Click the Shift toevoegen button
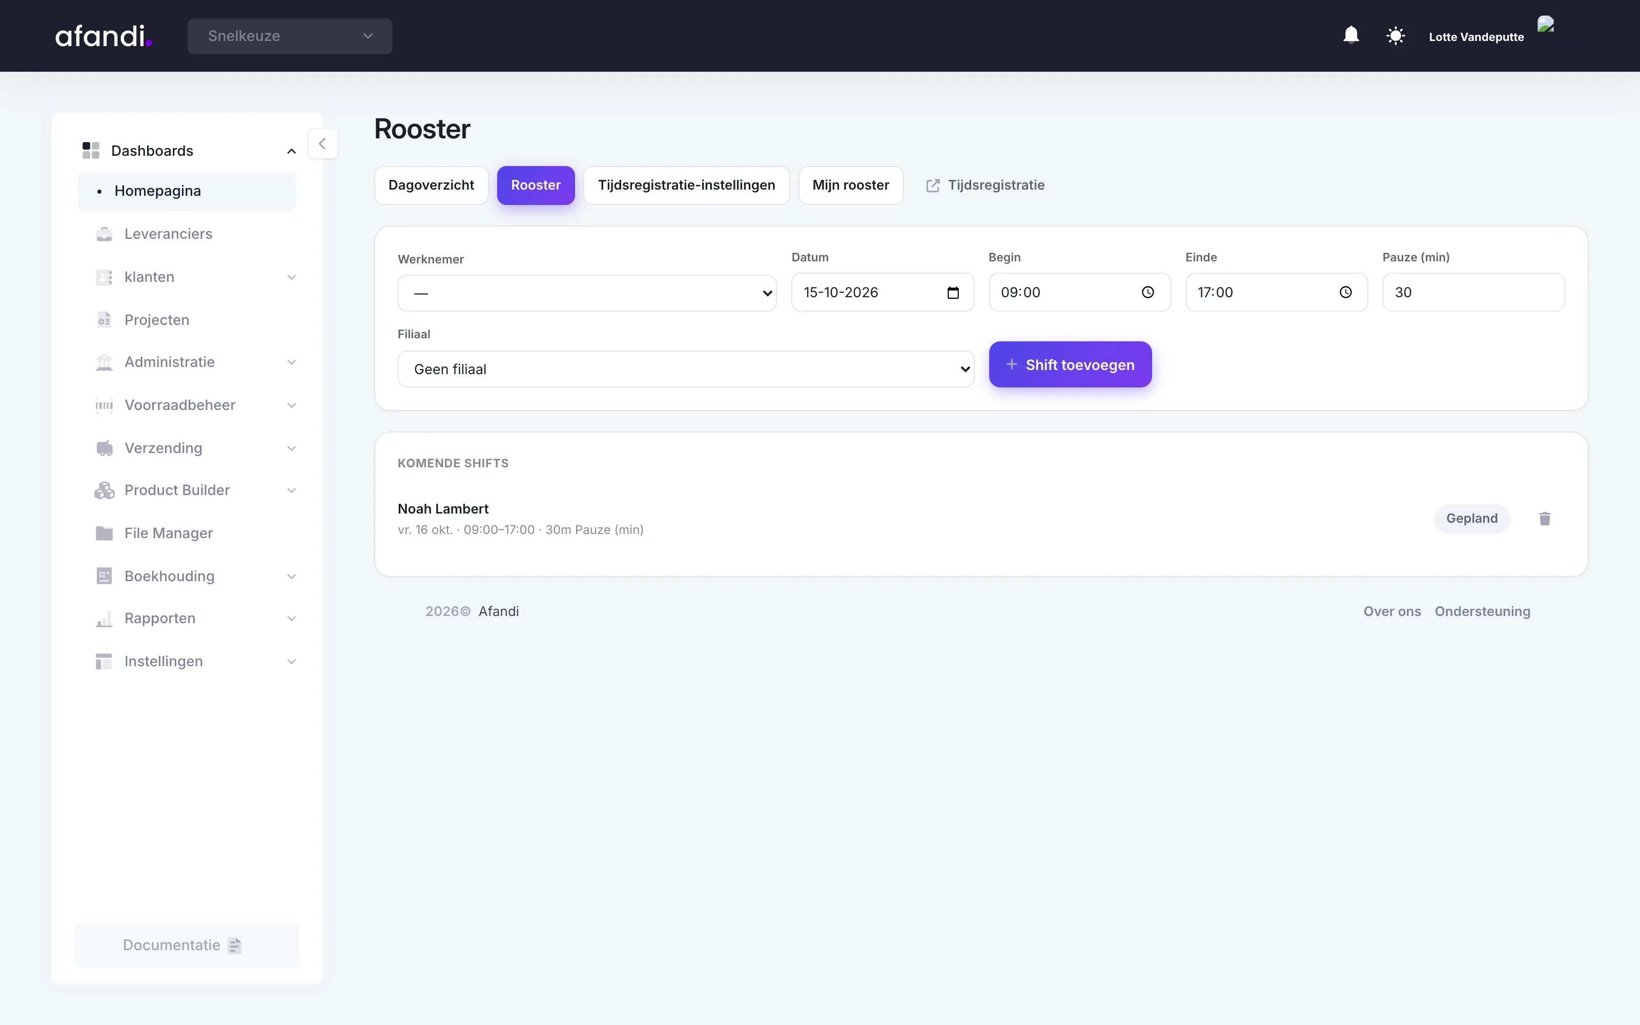Viewport: 1640px width, 1025px height. (x=1070, y=365)
